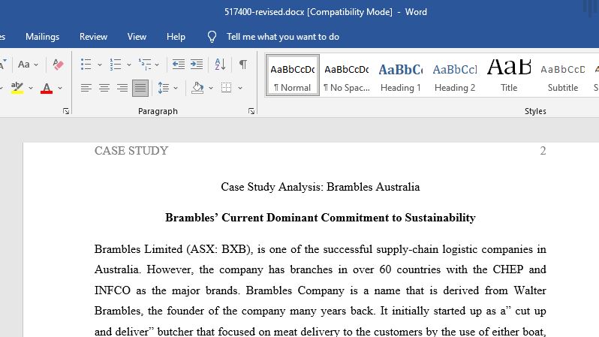Screen dimensions: 599x337
Task: Open the font color dropdown arrow
Action: [x=60, y=89]
